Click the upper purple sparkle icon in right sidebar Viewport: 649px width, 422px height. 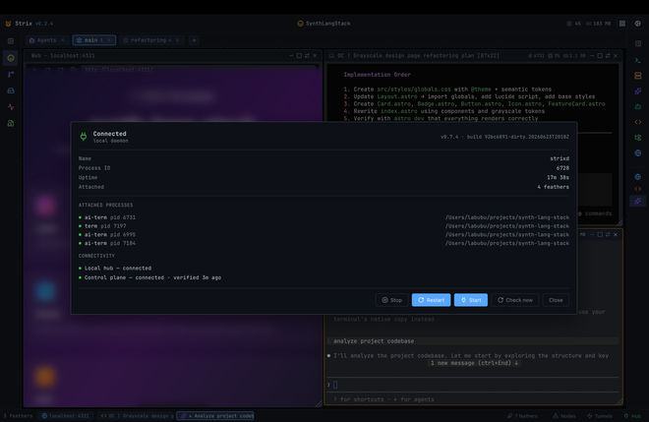[638, 91]
